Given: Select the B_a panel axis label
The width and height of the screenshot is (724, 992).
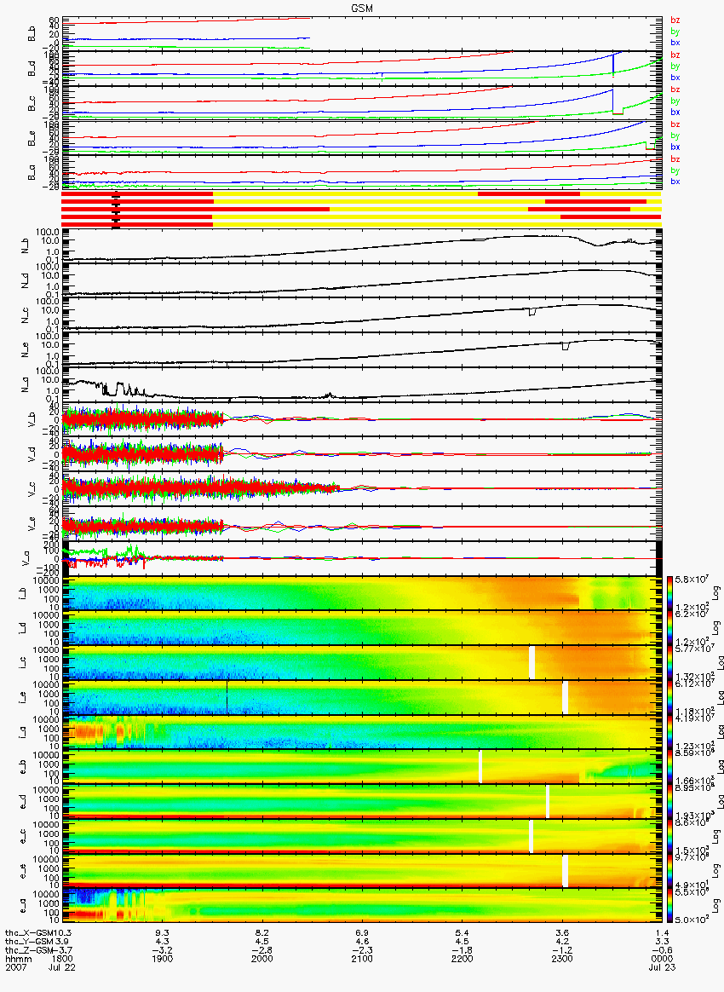Looking at the screenshot, I should [32, 173].
